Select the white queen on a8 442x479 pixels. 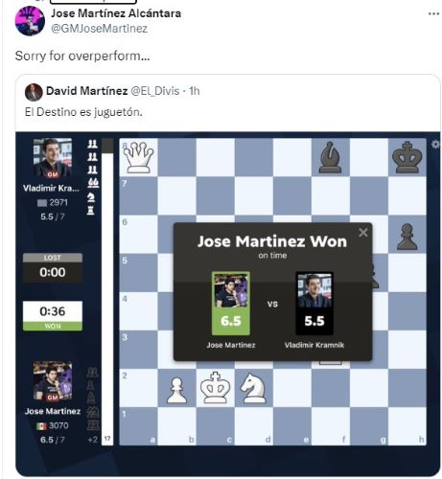(138, 157)
